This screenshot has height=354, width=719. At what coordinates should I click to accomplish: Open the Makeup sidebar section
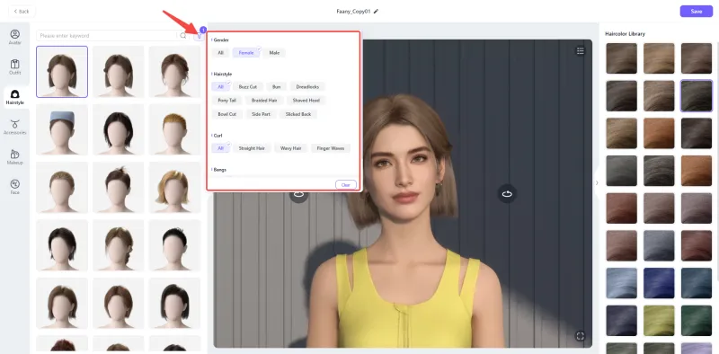(x=14, y=157)
